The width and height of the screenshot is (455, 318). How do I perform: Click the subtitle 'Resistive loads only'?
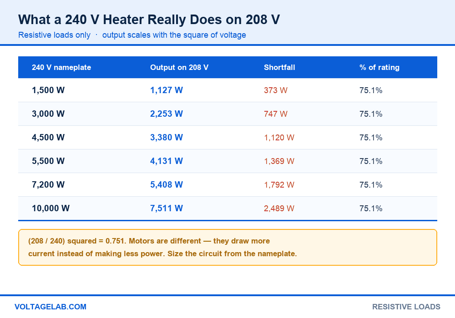54,35
